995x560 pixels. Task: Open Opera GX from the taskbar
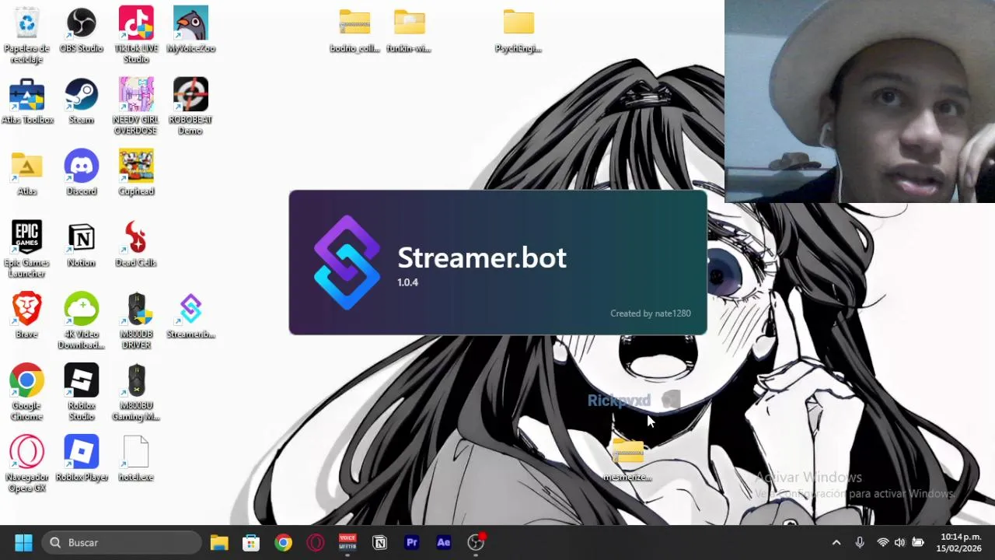[x=316, y=542]
